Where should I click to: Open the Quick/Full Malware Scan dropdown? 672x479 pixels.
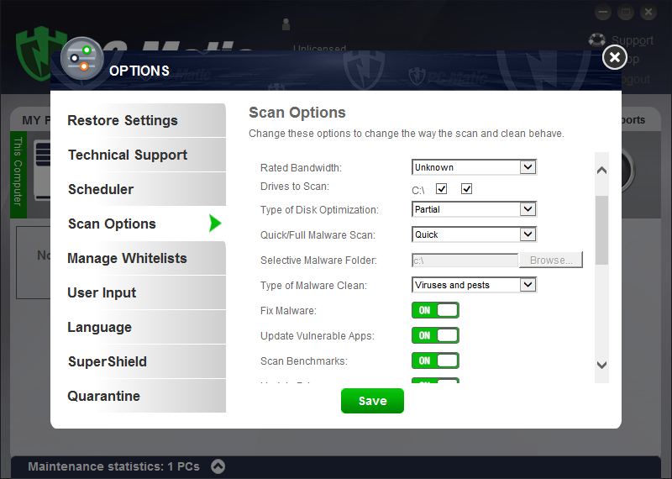[474, 234]
